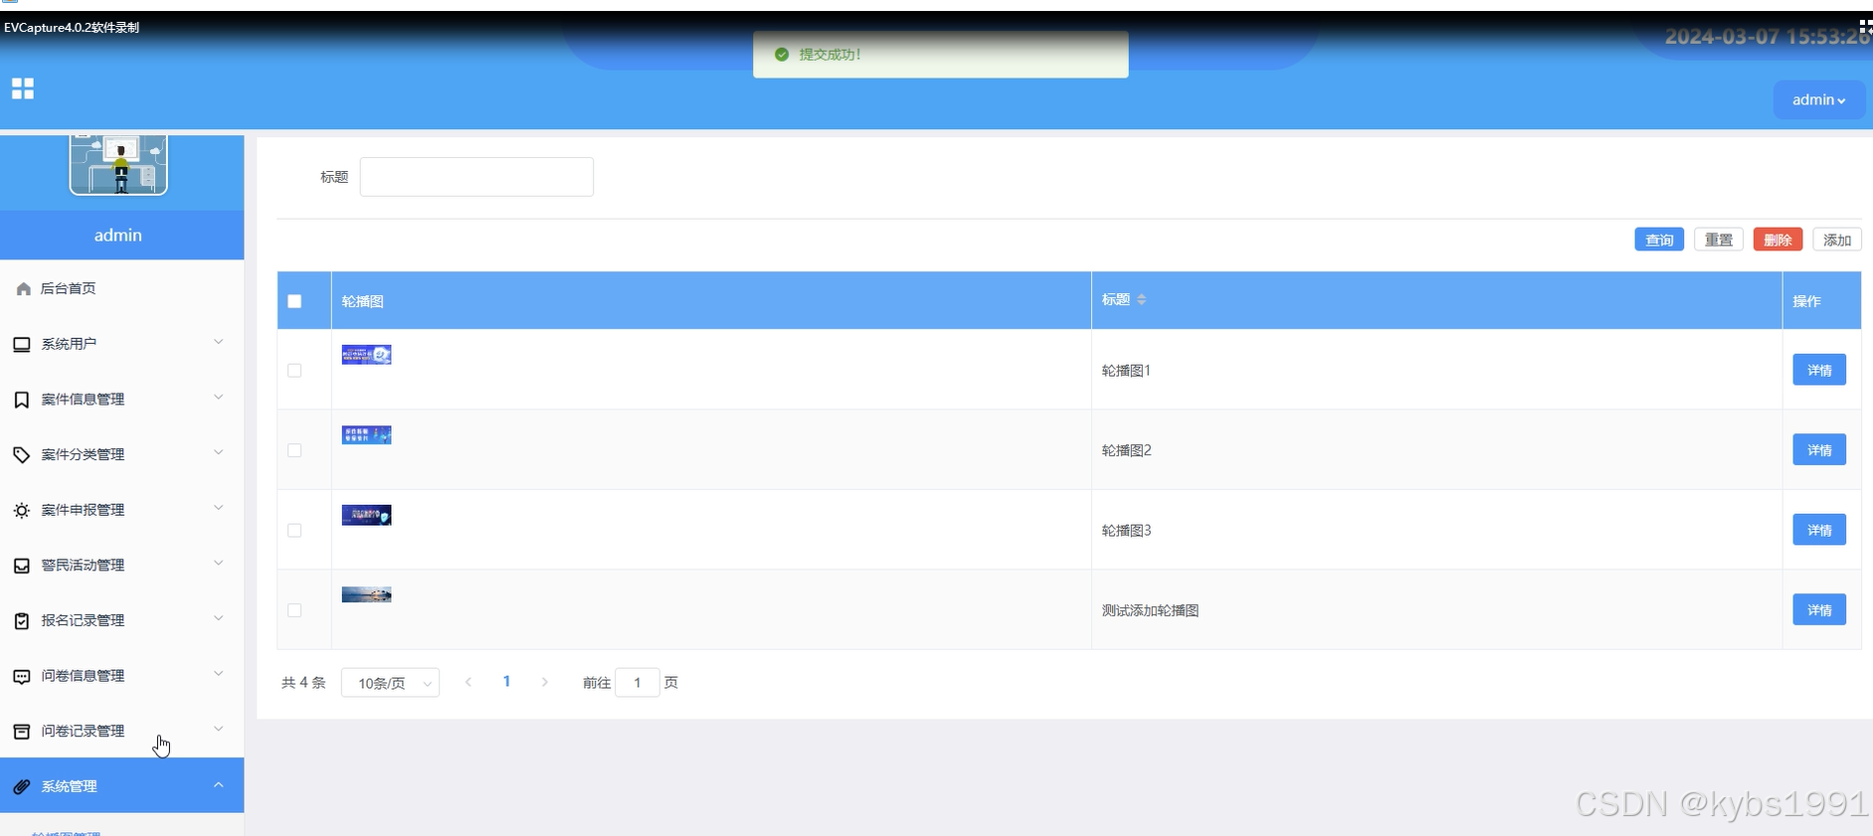Click the admin avatar picture in sidebar
The height and width of the screenshot is (836, 1873).
click(x=118, y=165)
